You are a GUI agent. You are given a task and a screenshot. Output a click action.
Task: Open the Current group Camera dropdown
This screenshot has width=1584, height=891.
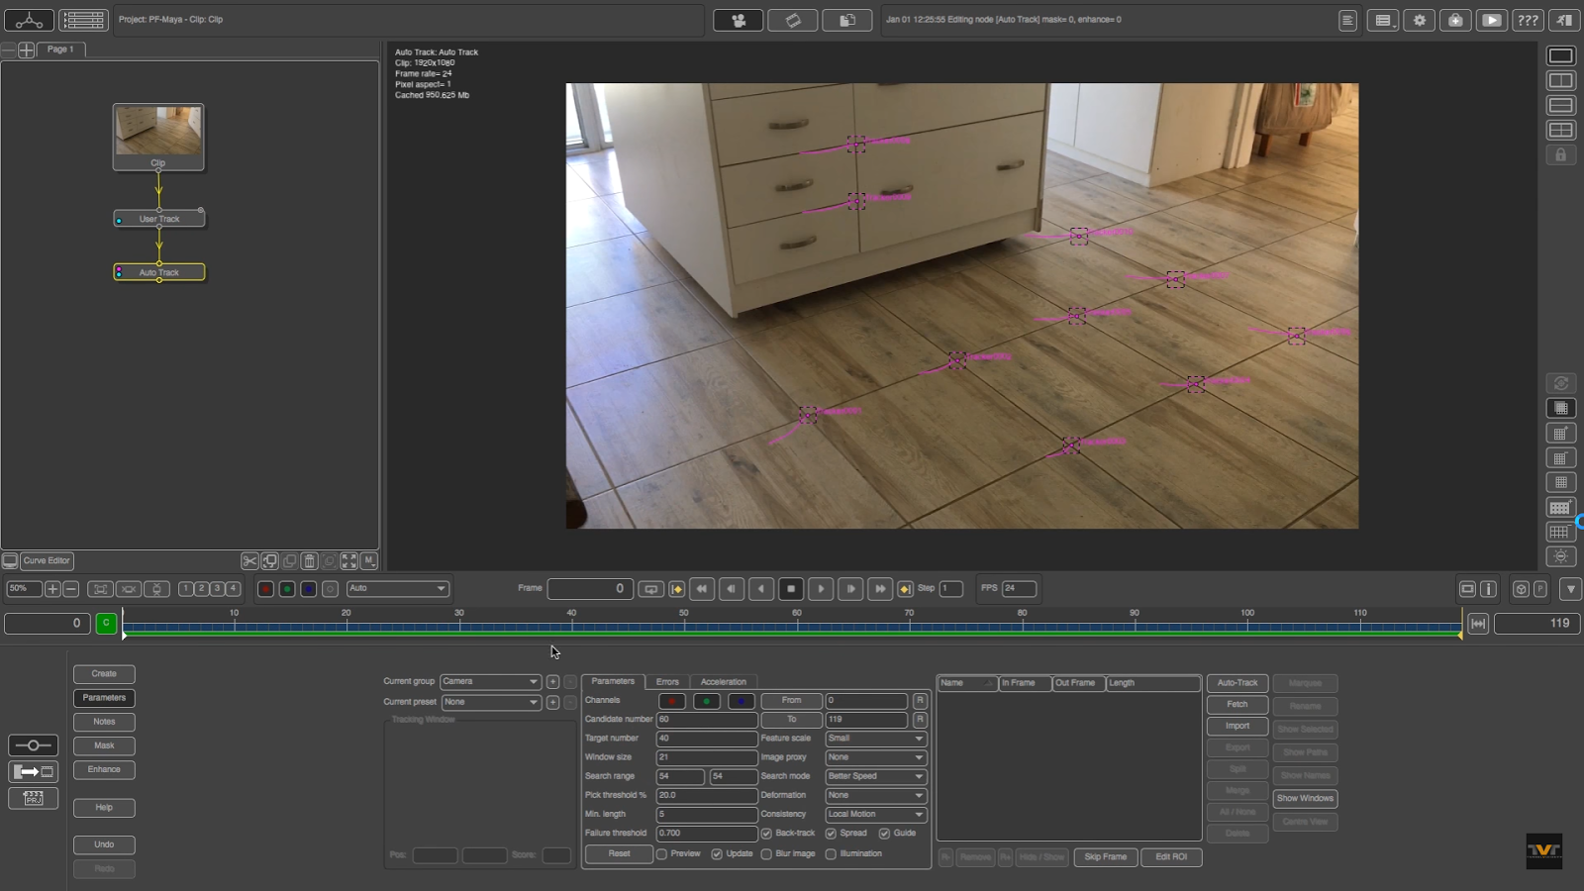pyautogui.click(x=490, y=682)
